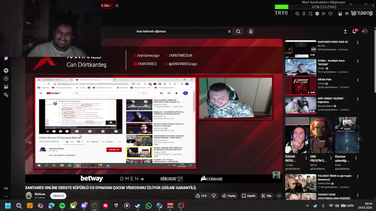Open volume control in system tray

337,206
